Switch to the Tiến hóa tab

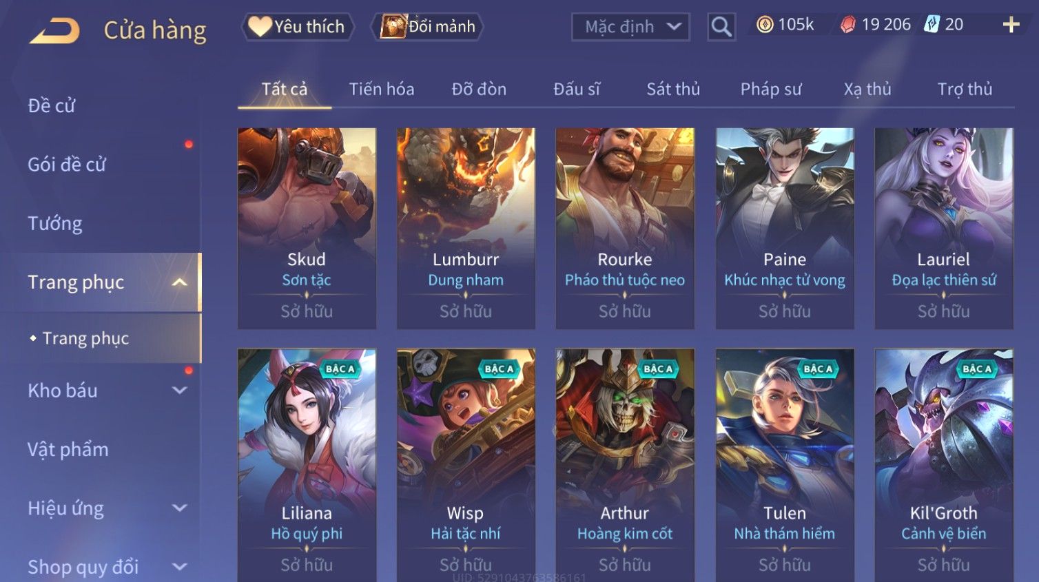pos(382,89)
